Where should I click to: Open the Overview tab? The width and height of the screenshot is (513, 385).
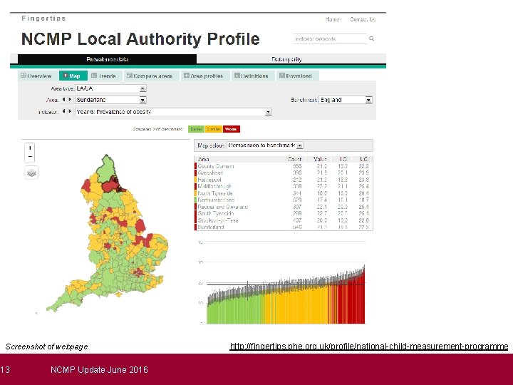[x=36, y=76]
